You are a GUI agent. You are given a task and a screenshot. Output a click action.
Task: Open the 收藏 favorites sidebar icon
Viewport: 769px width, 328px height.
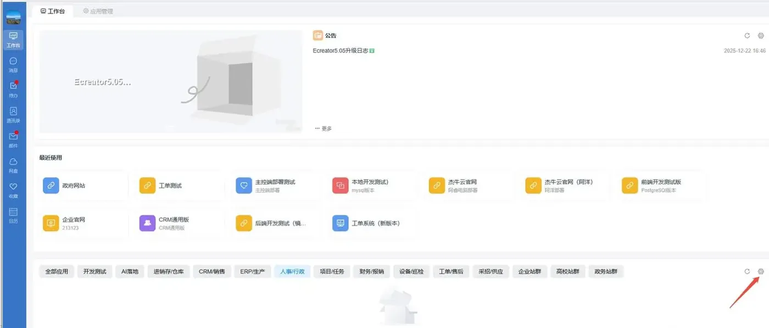tap(13, 189)
